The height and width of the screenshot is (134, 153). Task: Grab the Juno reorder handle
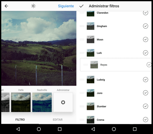pyautogui.click(x=82, y=93)
